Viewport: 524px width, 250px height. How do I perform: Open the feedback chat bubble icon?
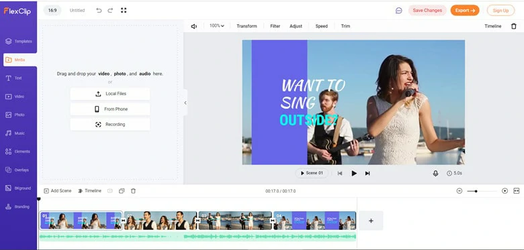(398, 10)
